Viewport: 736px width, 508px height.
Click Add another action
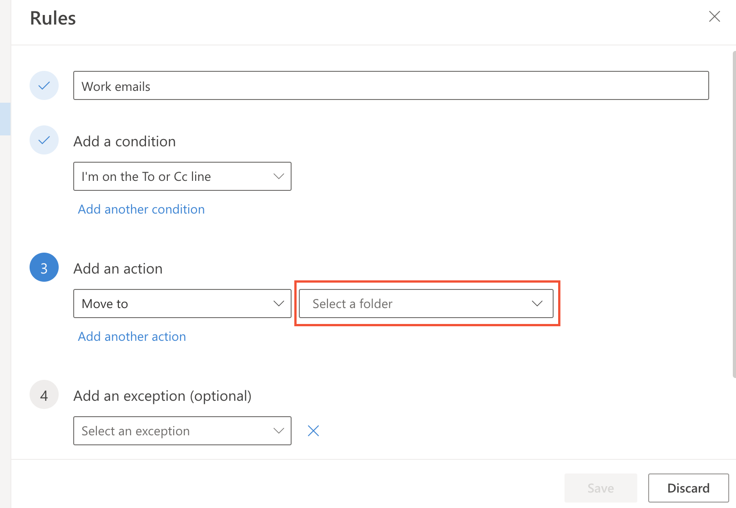[131, 336]
